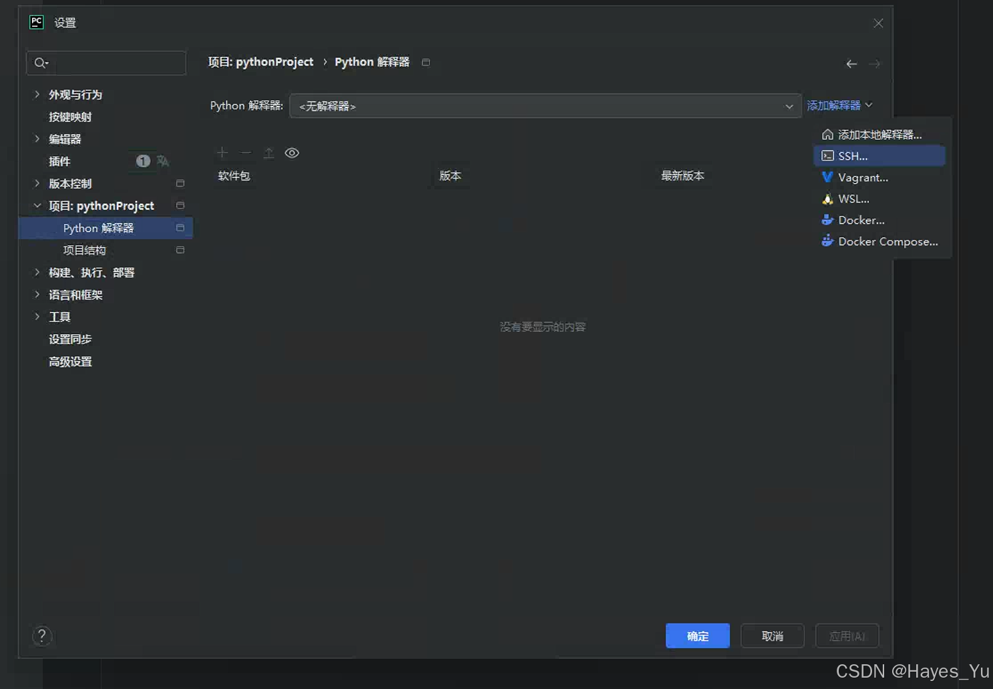Screen dimensions: 993x689
Task: Click 项目: pythonProject in the breadcrumb
Action: (260, 62)
